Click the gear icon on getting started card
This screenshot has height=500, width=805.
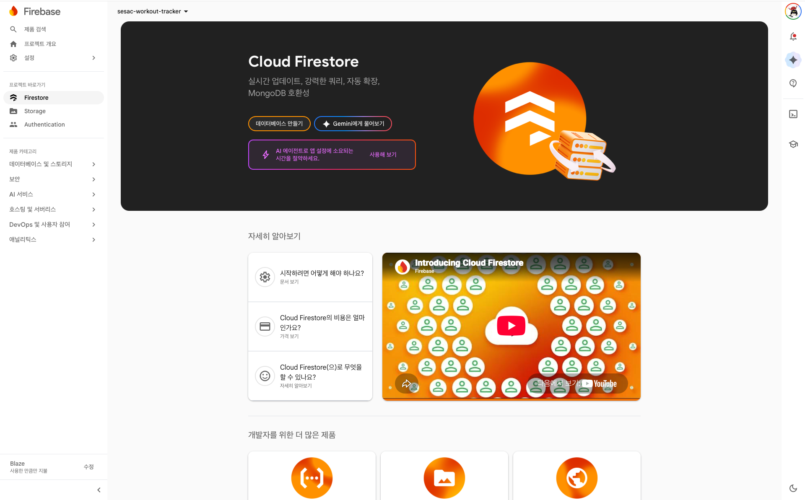coord(265,277)
